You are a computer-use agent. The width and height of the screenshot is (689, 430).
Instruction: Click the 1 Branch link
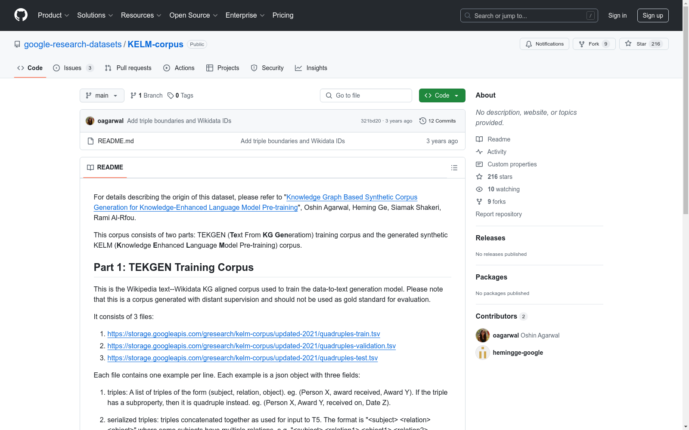click(x=146, y=95)
